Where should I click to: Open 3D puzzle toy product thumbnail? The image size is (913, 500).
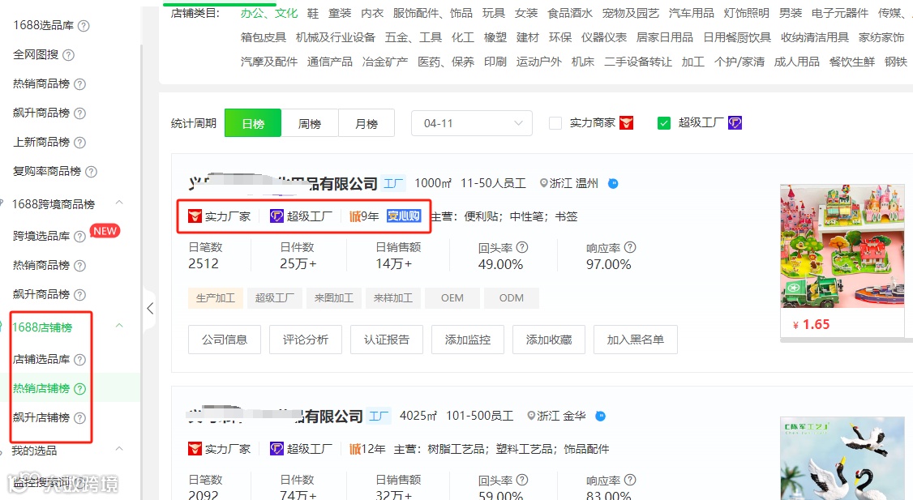tap(842, 246)
